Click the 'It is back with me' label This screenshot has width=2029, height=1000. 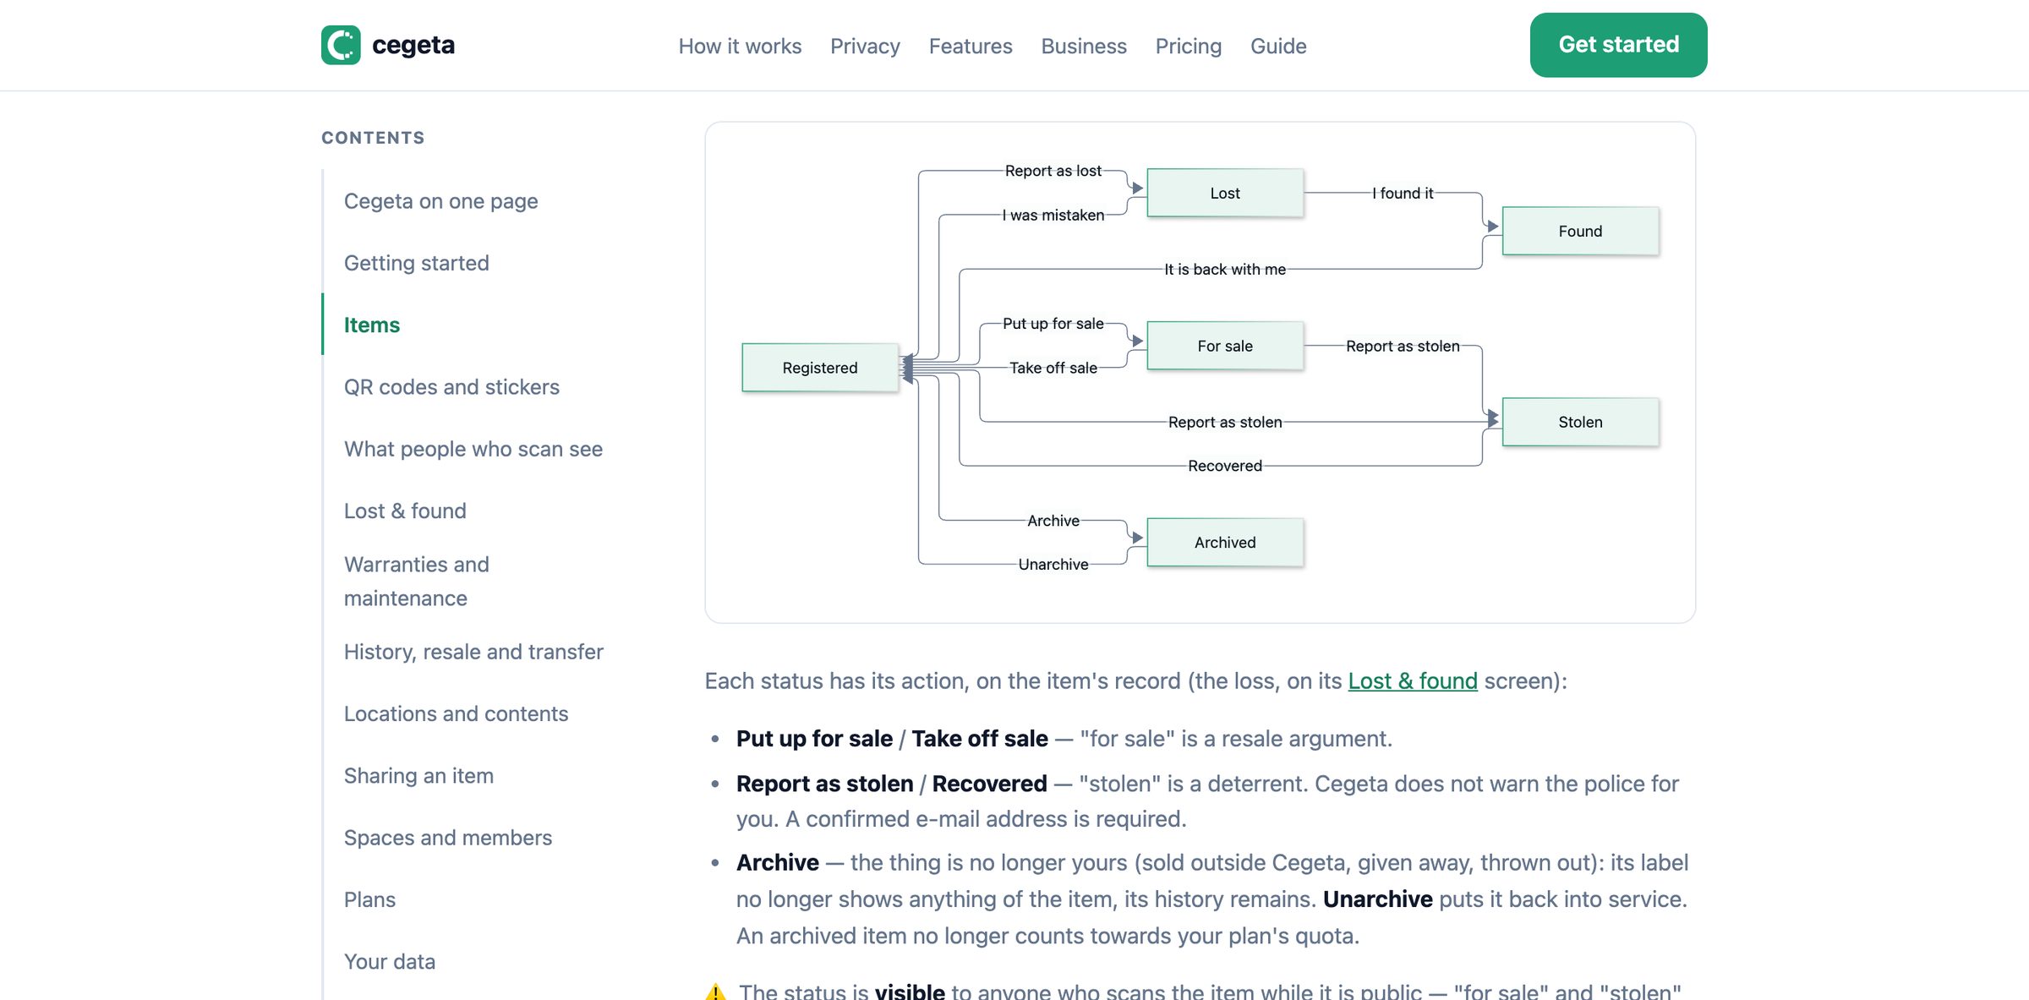tap(1225, 269)
